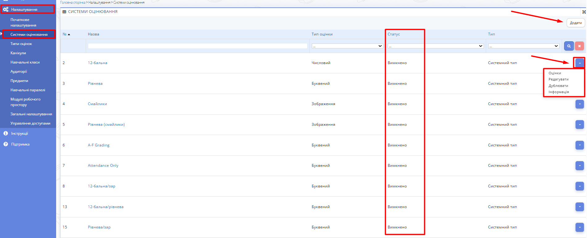Open Системи оцінювання in sidebar

coord(29,35)
